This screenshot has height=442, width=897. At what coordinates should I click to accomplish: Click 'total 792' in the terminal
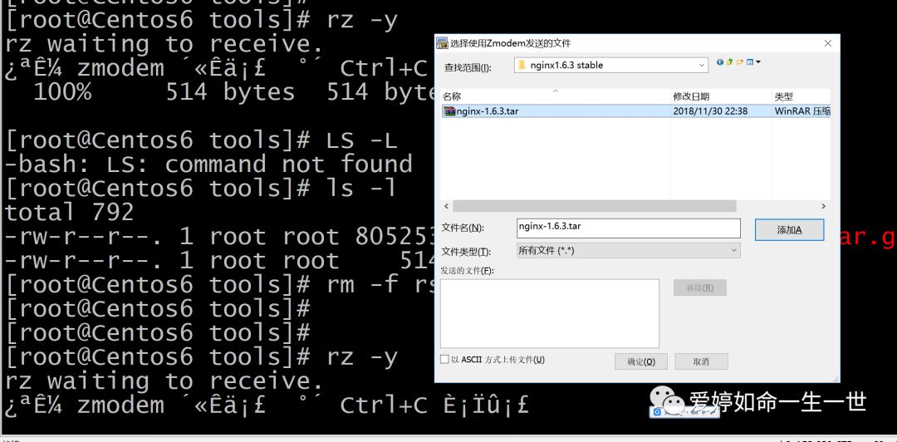69,213
